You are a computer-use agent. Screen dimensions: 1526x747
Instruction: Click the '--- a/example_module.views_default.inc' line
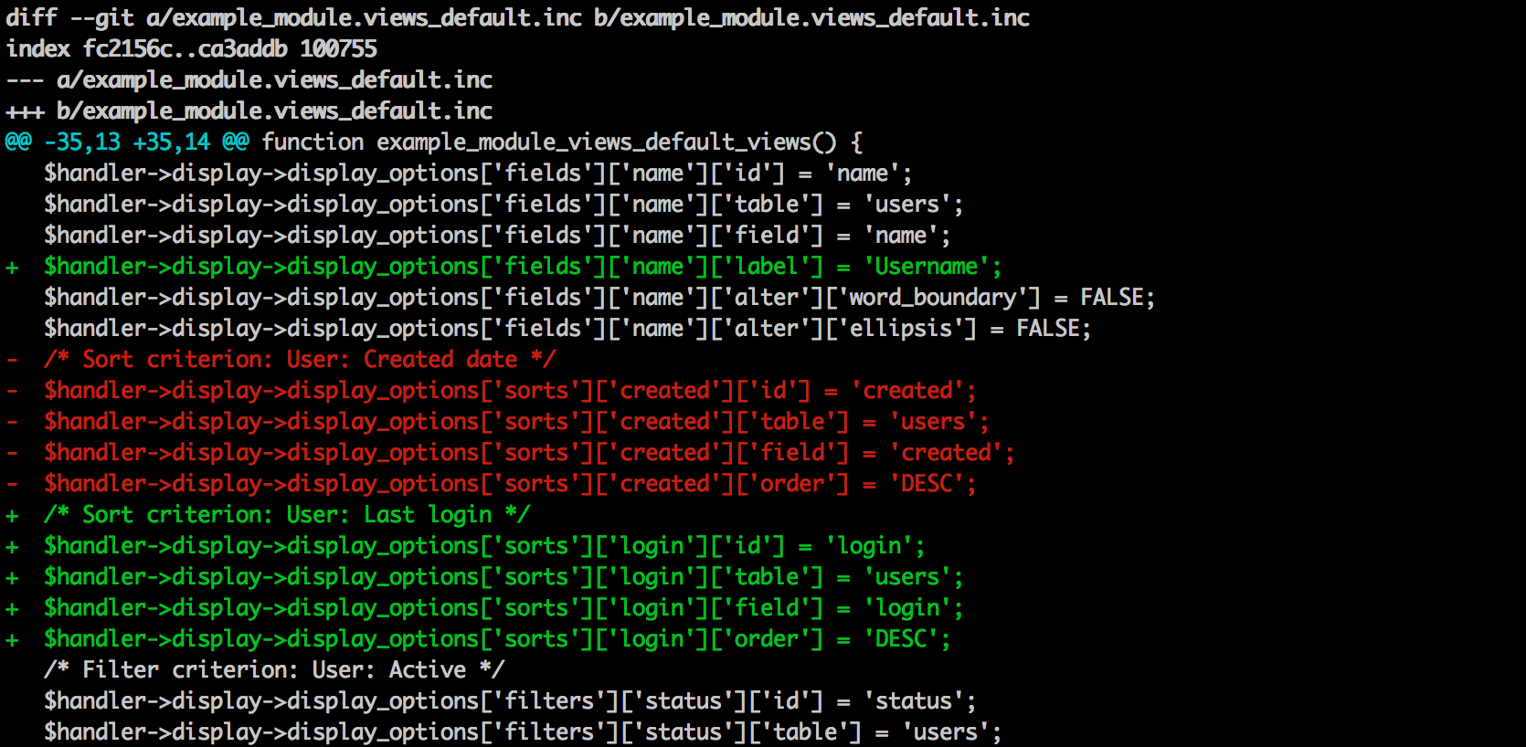(x=249, y=80)
